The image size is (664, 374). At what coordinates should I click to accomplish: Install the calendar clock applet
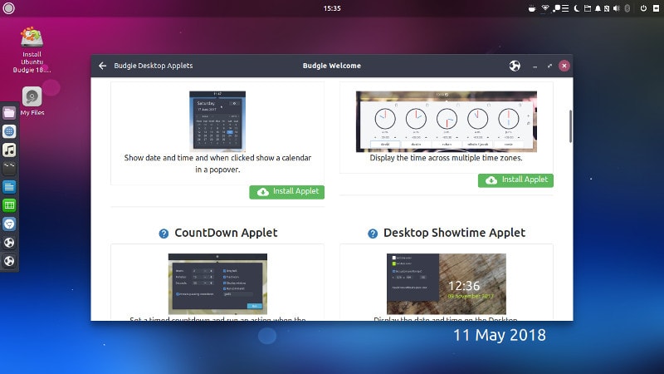(x=286, y=192)
